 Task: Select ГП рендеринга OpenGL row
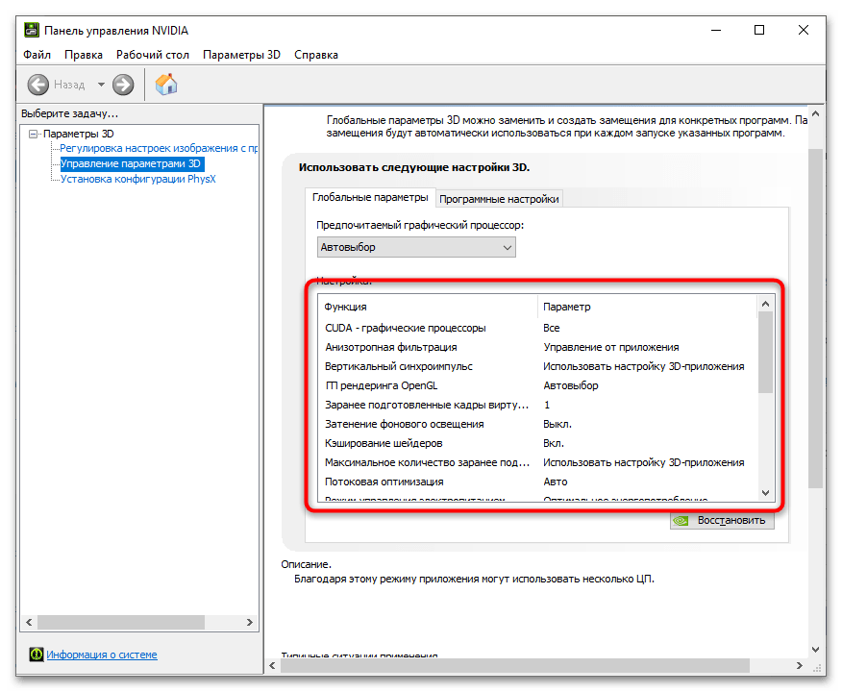tap(537, 386)
